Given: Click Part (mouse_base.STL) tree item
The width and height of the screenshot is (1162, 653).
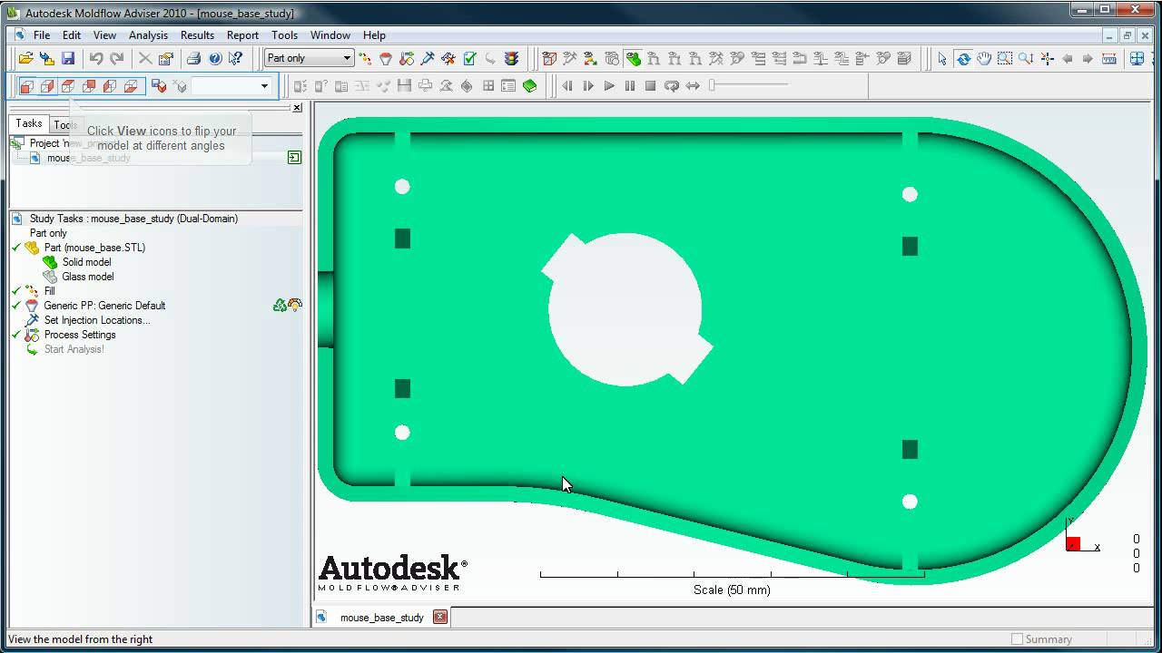Looking at the screenshot, I should (x=94, y=248).
